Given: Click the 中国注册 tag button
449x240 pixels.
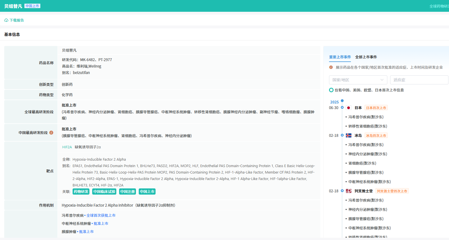Looking at the screenshot, I should 128,192.
